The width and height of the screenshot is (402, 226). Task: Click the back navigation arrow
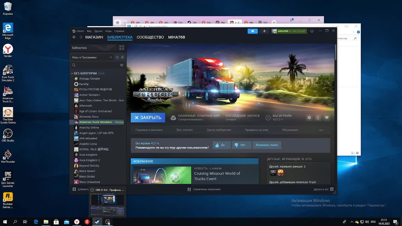pos(74,37)
